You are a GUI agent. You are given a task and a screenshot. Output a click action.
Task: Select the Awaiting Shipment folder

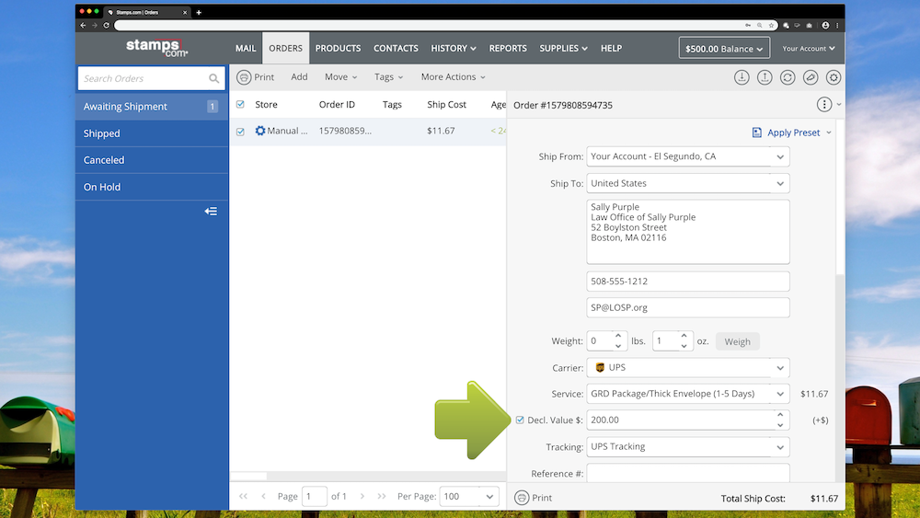(x=152, y=106)
